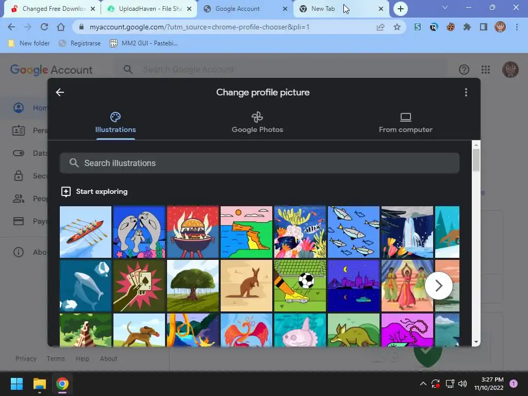Click the People & sharing sidebar icon
Image resolution: width=528 pixels, height=396 pixels.
tap(19, 199)
